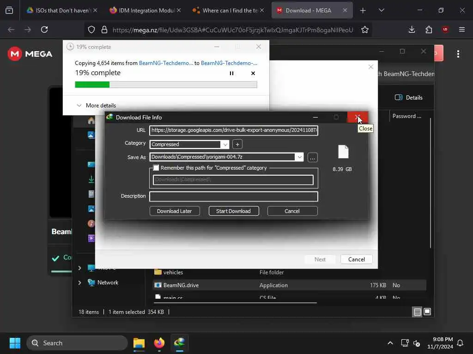
Task: List all tabs dropdown arrow
Action: [381, 11]
